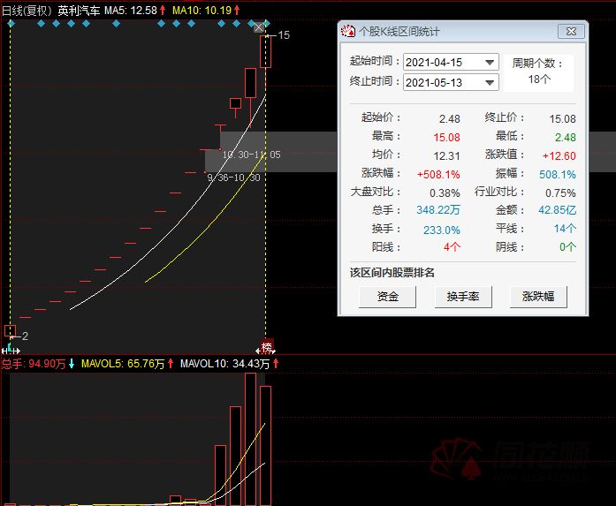Click the 最低 value 2.48 in green
Screen dimensions: 616x506
coord(566,138)
